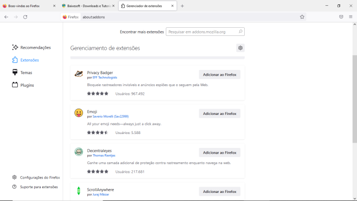Add Decentraleyes to Firefox
Image resolution: width=357 pixels, height=201 pixels.
pos(220,153)
